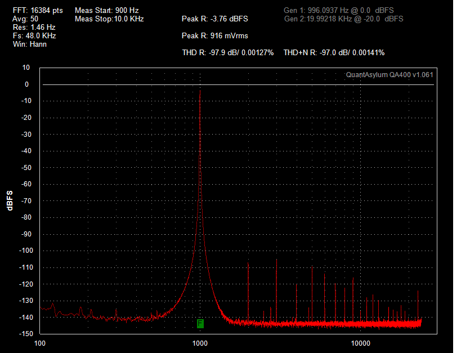Click the 'QuantAsylum QA400 v1.061' label

(x=390, y=75)
